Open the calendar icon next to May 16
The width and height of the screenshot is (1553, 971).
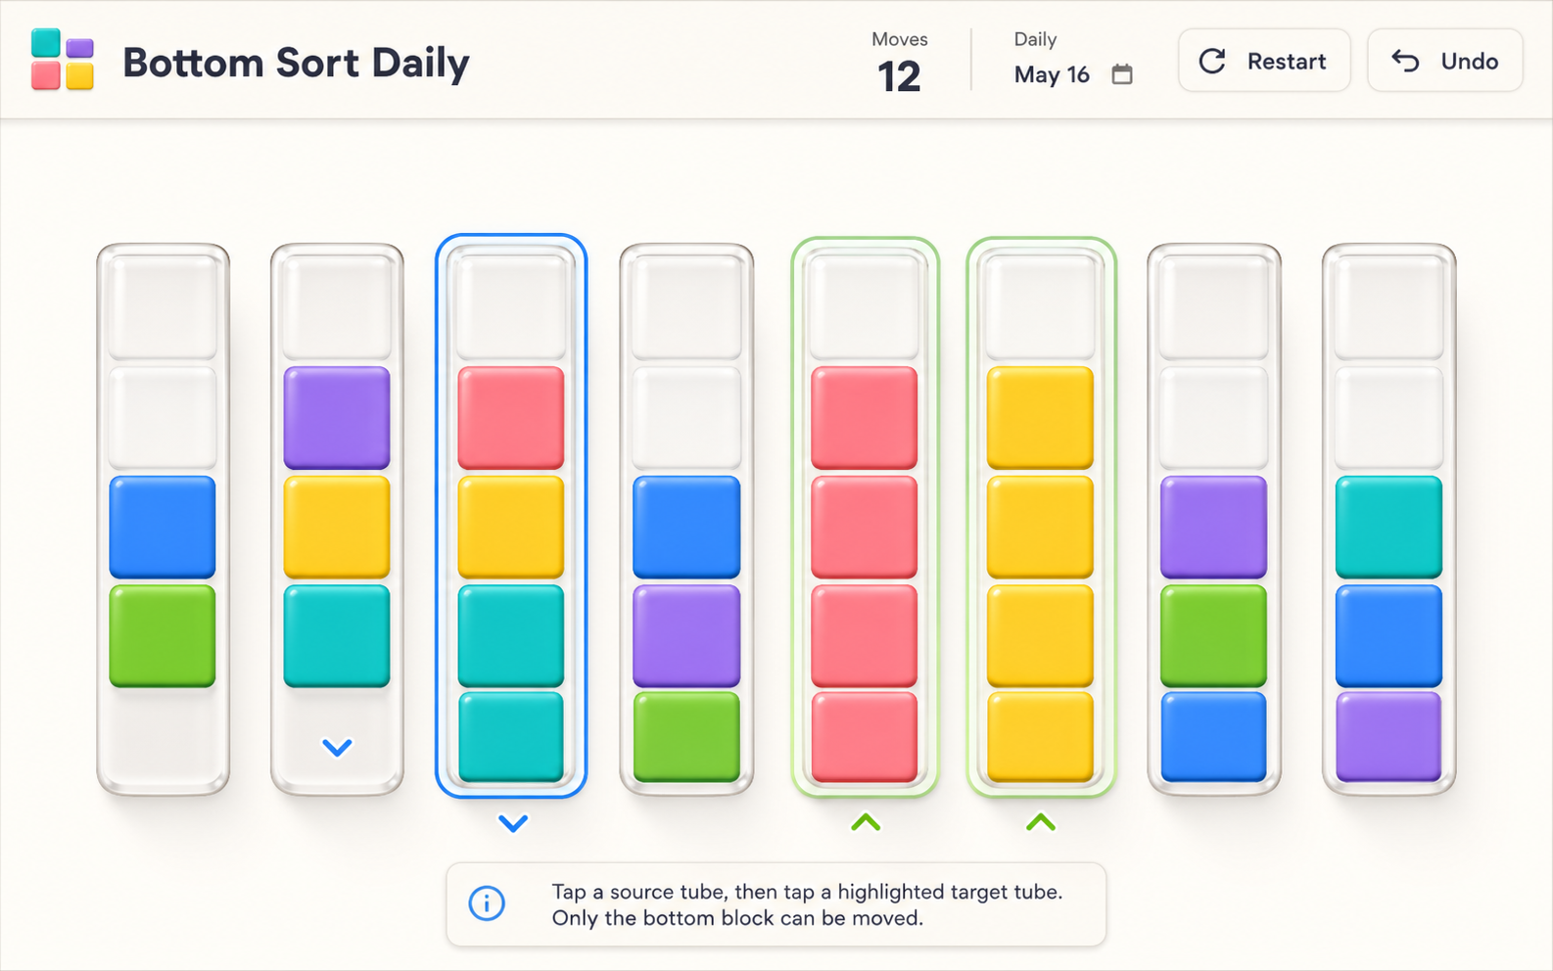coord(1122,74)
